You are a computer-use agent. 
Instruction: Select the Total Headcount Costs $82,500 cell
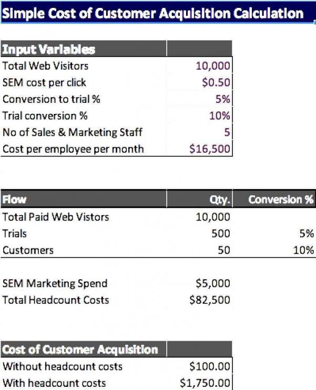tap(199, 300)
